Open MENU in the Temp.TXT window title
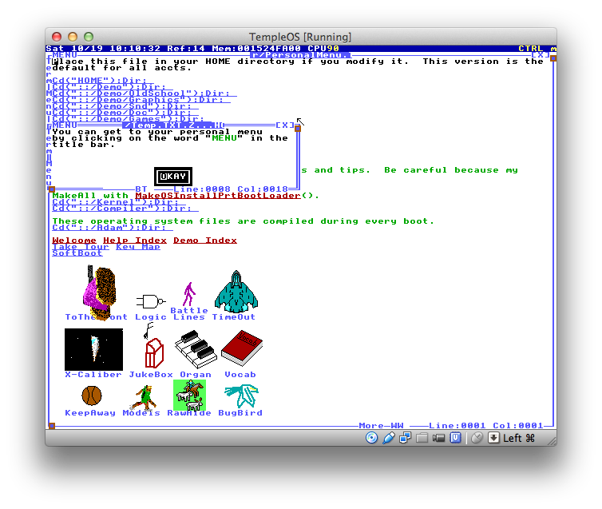Image resolution: width=602 pixels, height=509 pixels. [64, 125]
